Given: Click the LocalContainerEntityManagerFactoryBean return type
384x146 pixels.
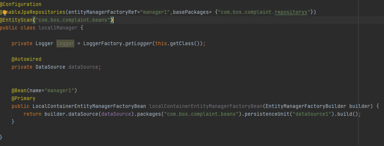Looking at the screenshot, I should (x=89, y=106).
